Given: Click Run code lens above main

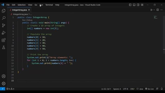Looking at the screenshot, I should 24,20.
